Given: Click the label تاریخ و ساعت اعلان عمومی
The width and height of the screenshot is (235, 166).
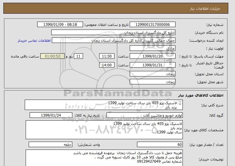Looking at the screenshot, I should (x=107, y=25).
